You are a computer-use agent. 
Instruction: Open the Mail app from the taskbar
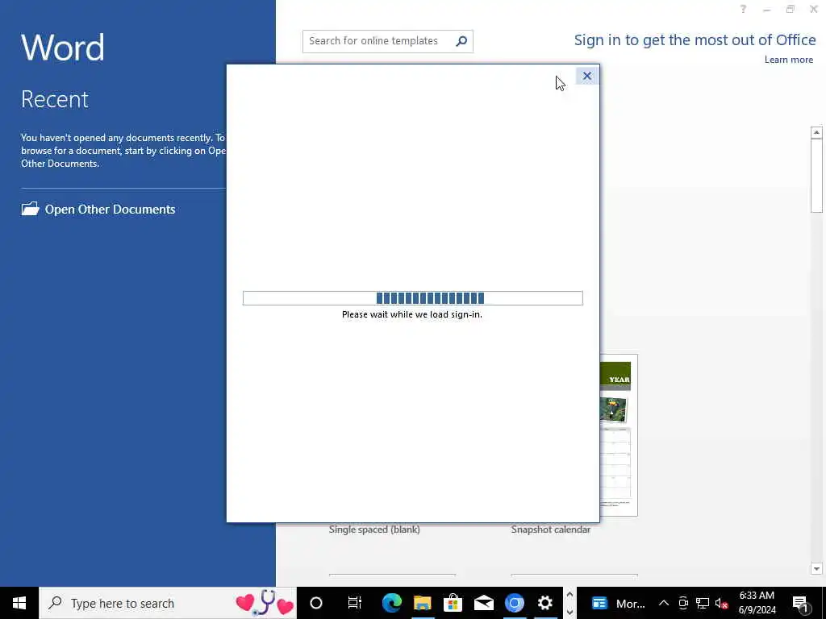pos(484,603)
